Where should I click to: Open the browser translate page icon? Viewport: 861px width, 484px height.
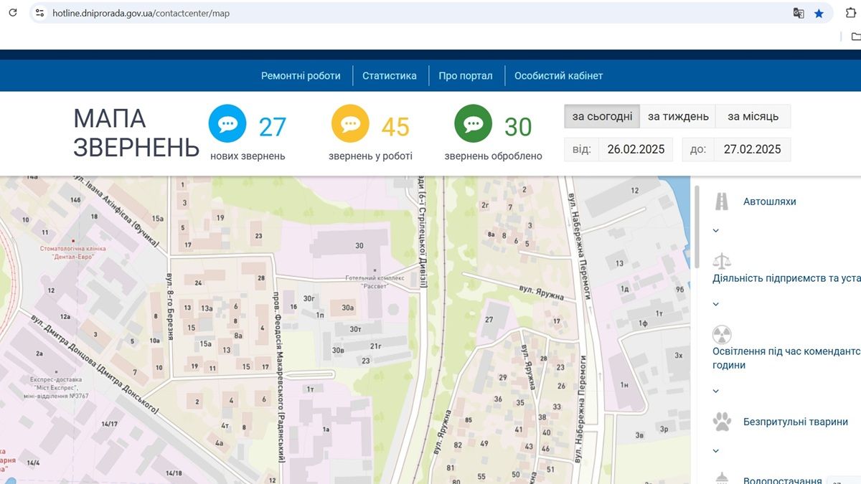coord(799,13)
